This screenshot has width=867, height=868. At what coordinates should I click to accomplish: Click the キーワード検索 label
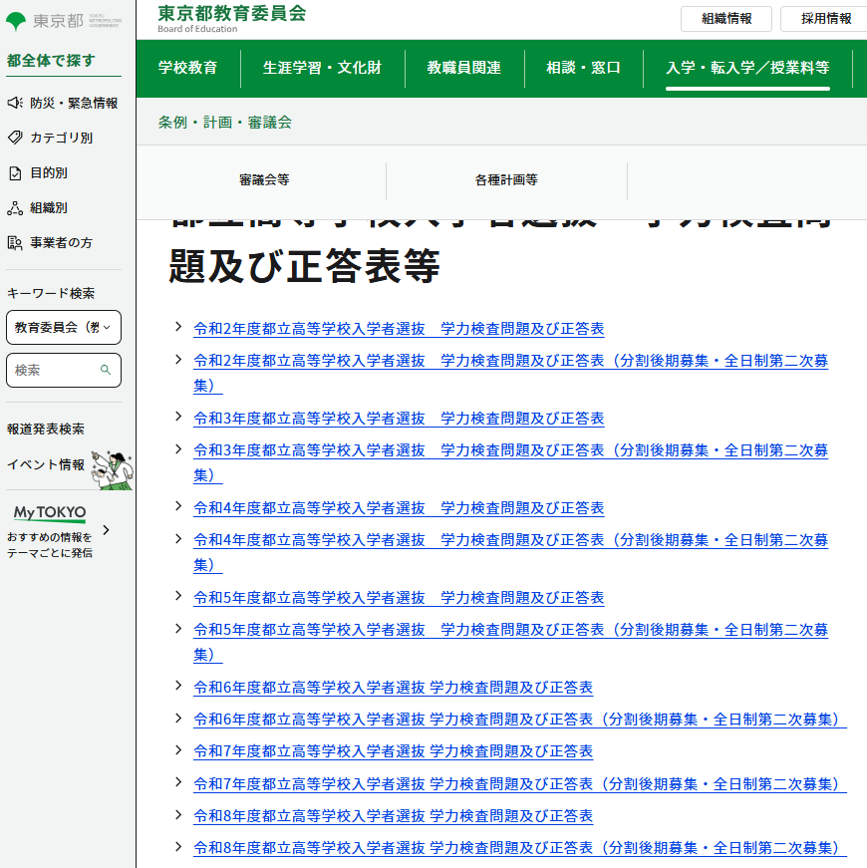(x=51, y=293)
